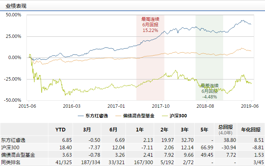This screenshot has width=265, height=166.
Task: Click the 2018-08 x-axis date label
Action: [x=205, y=106]
